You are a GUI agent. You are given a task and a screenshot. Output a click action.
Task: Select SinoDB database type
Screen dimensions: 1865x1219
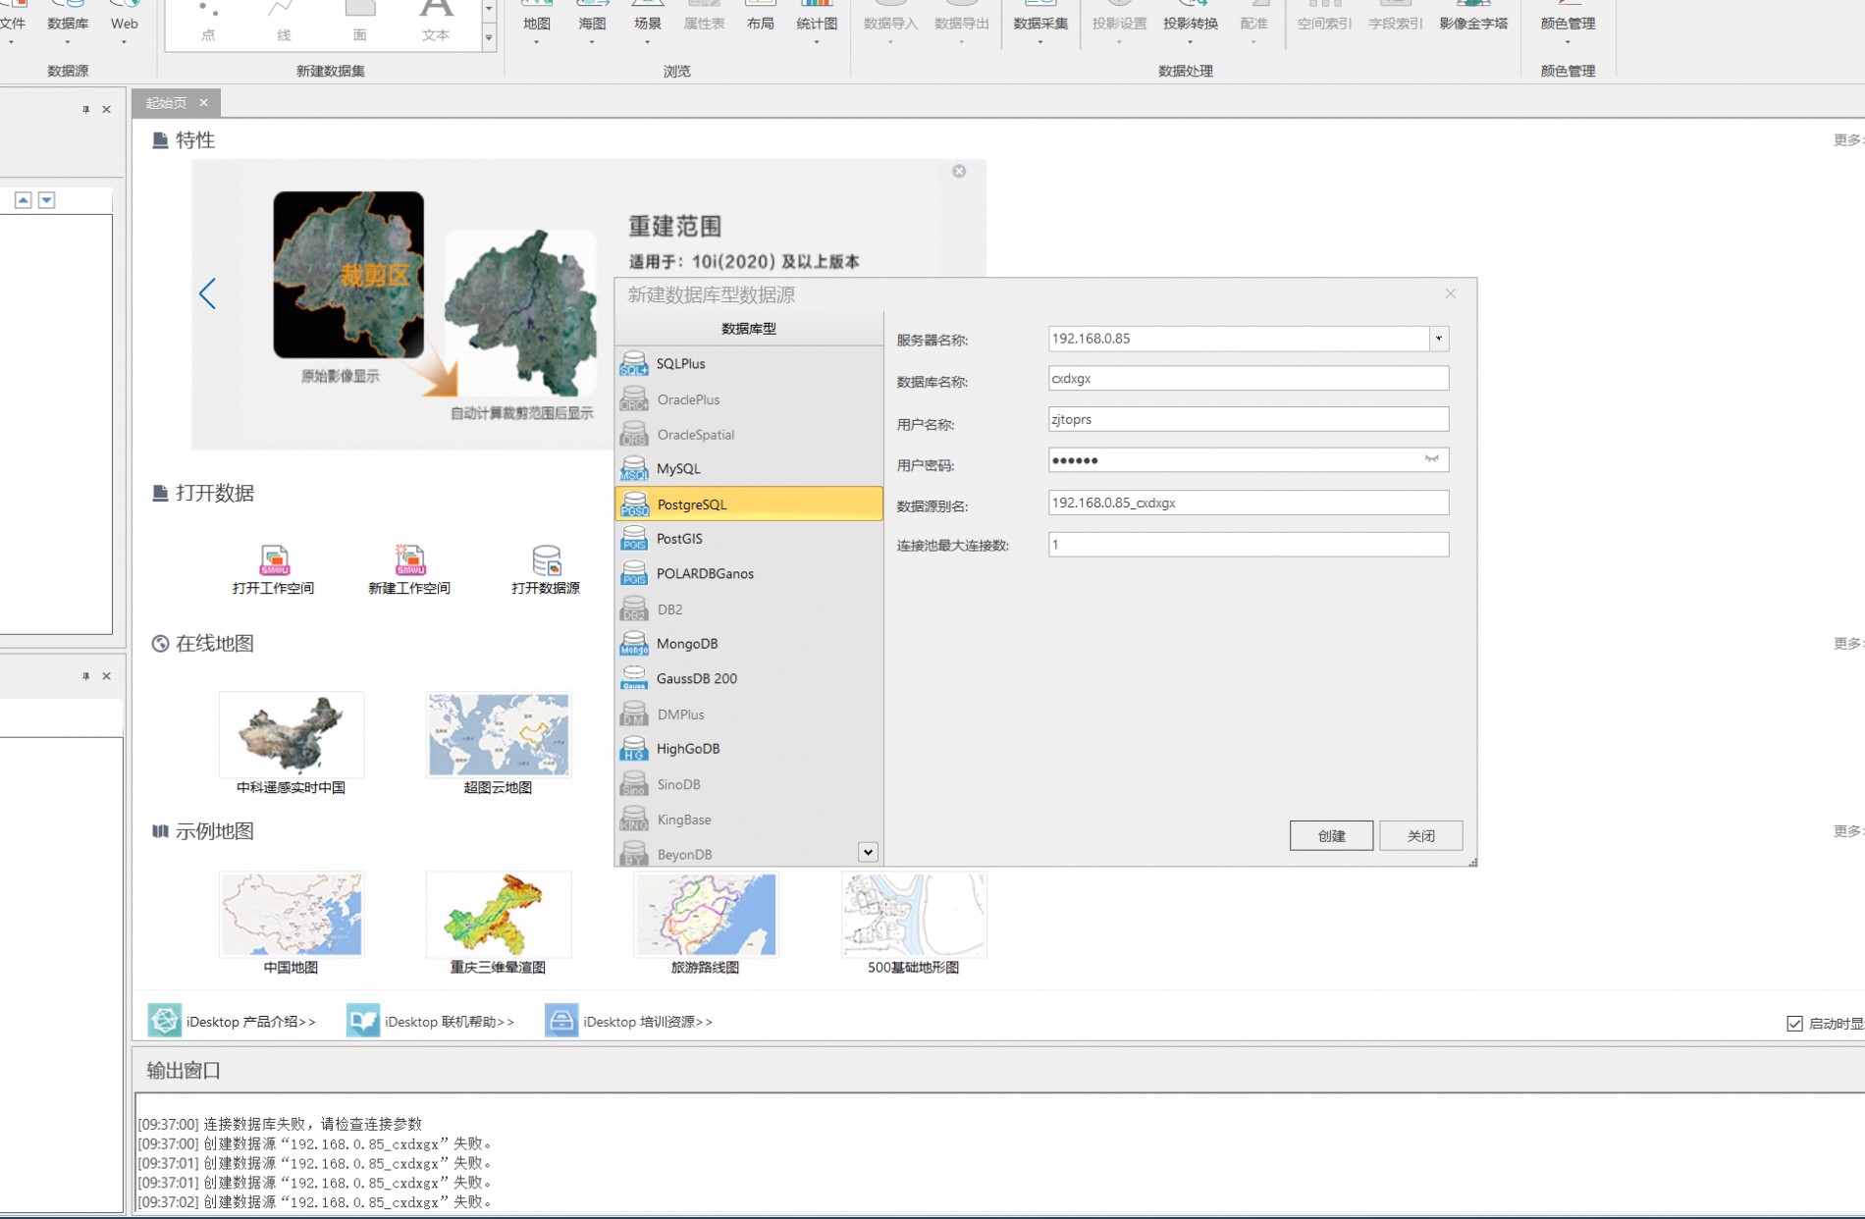click(749, 784)
